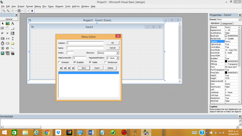Image resolution: width=242 pixels, height=136 pixels.
Task: Click the ForeColor black swatch
Action: (226, 73)
